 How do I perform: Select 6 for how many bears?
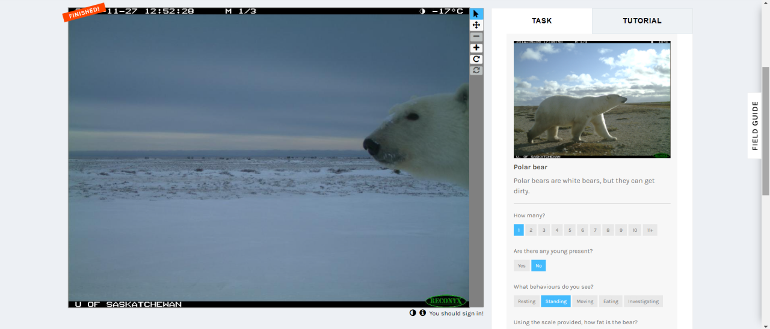tap(582, 230)
